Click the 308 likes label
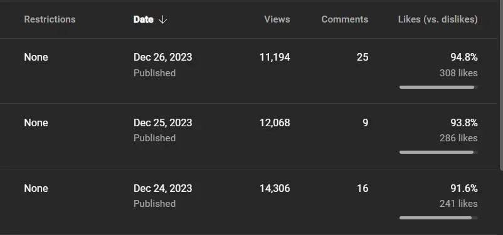This screenshot has height=235, width=503. pyautogui.click(x=458, y=73)
